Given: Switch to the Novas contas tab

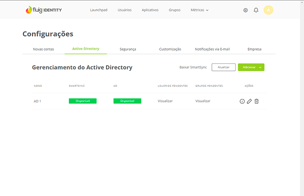Looking at the screenshot, I should [43, 49].
